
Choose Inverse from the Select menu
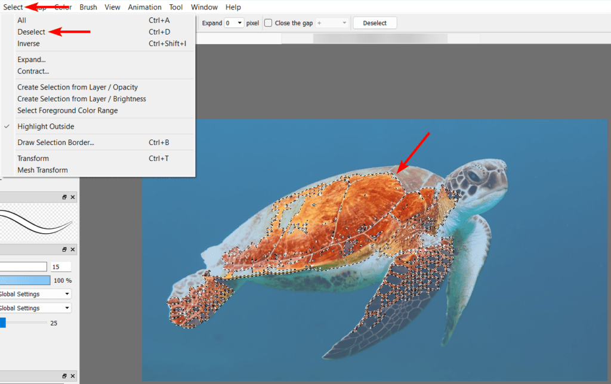coord(29,44)
